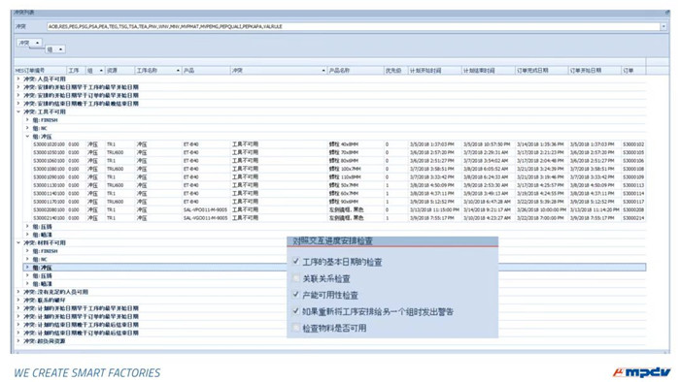Viewport: 680px width, 382px height.
Task: Sort by the 产品名称 column header
Action: coord(356,70)
